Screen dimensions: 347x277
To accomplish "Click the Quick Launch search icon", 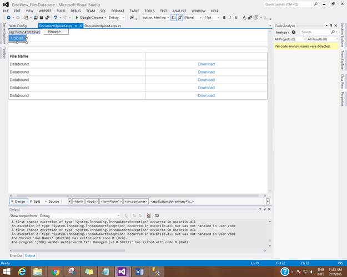I will coord(316,4).
